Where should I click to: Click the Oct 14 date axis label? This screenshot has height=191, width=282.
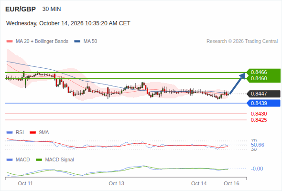coord(199,183)
